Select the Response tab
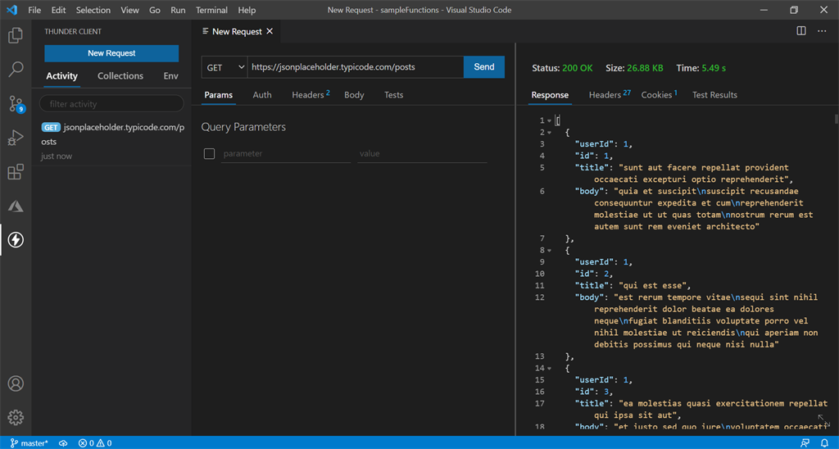This screenshot has height=449, width=839. 550,95
